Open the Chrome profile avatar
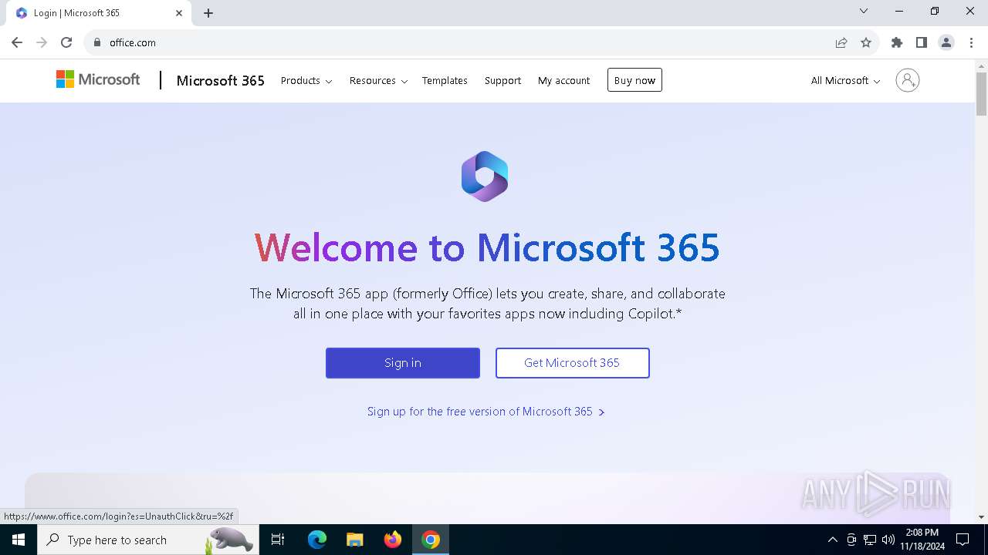988x555 pixels. point(946,42)
